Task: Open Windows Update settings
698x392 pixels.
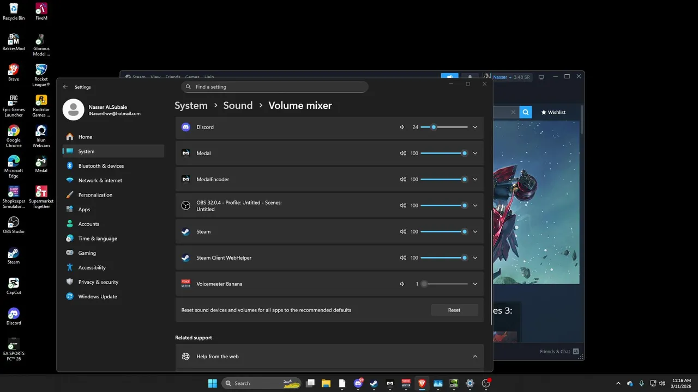Action: pos(113,297)
